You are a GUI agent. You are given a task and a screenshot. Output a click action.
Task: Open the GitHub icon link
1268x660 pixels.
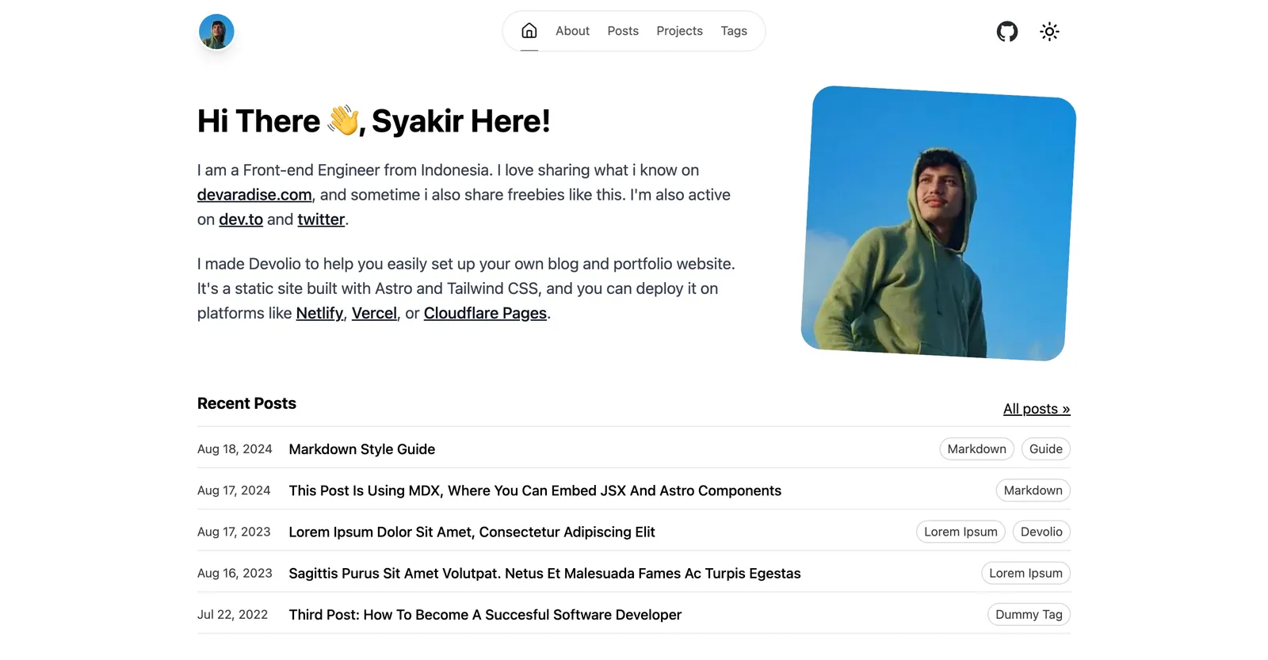1006,32
